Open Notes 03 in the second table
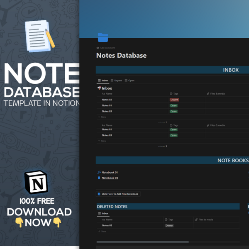The image size is (249, 249). [107, 135]
